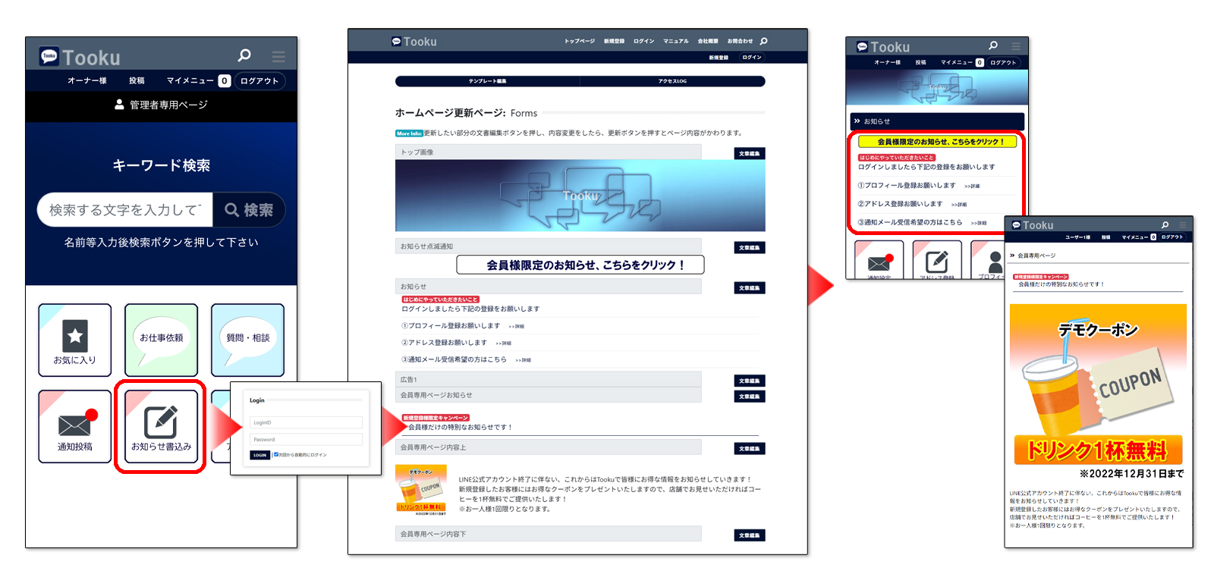Click 文章編集 for トップ画像 row
Screen dimensions: 1214x574
[750, 154]
